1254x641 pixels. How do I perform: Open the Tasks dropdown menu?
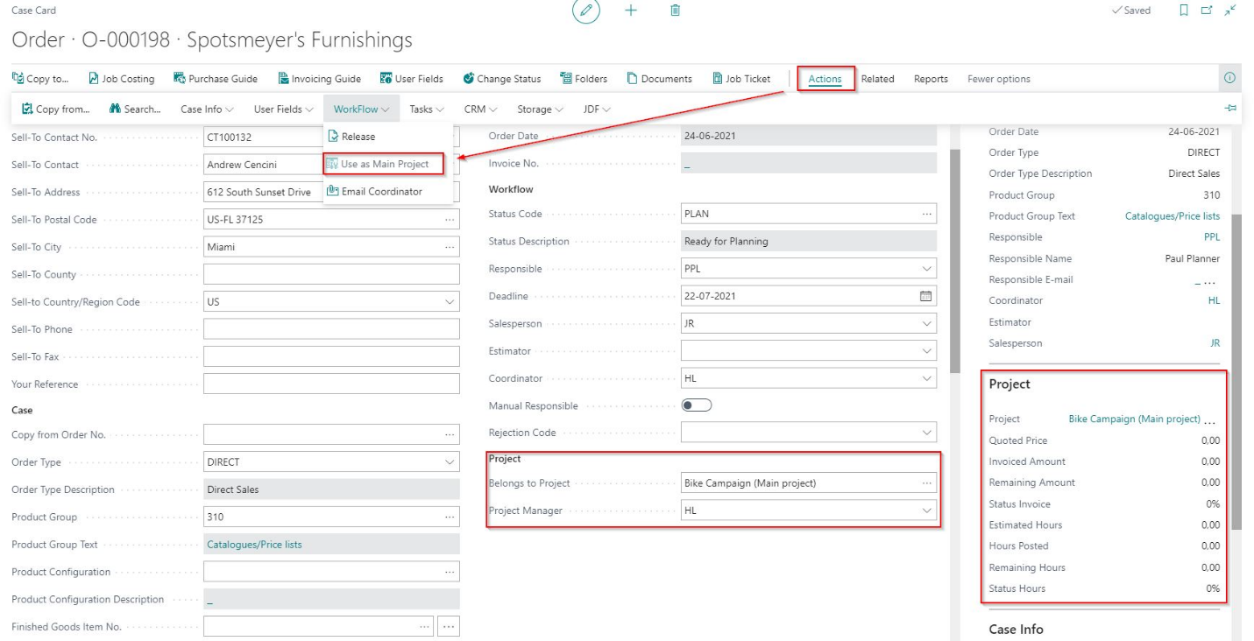[x=427, y=109]
